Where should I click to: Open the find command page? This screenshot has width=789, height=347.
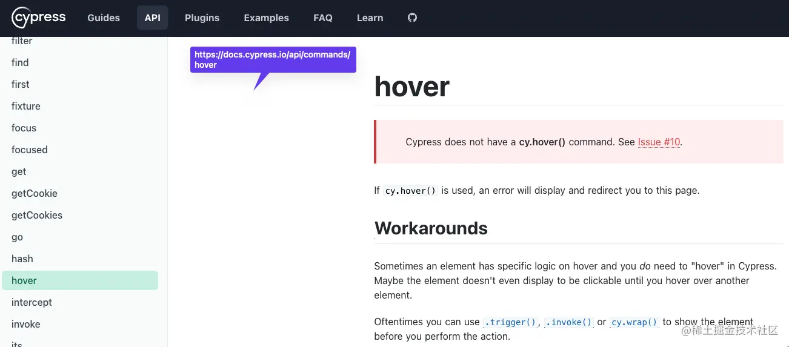pos(20,62)
